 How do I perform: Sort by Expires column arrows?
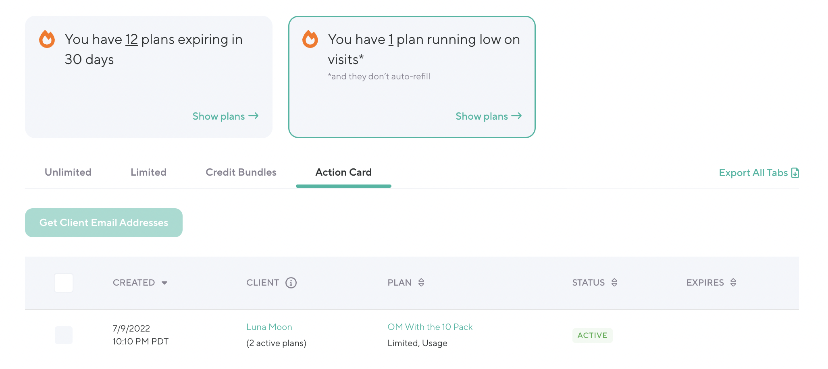click(x=733, y=282)
